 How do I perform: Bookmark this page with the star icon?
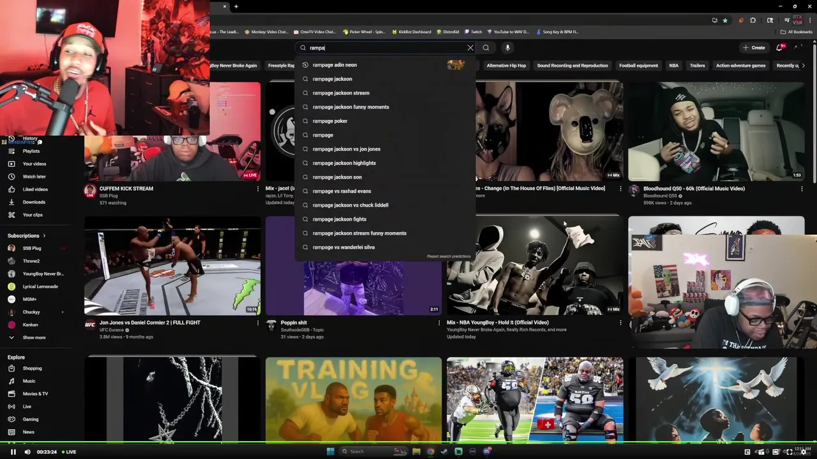click(x=725, y=20)
